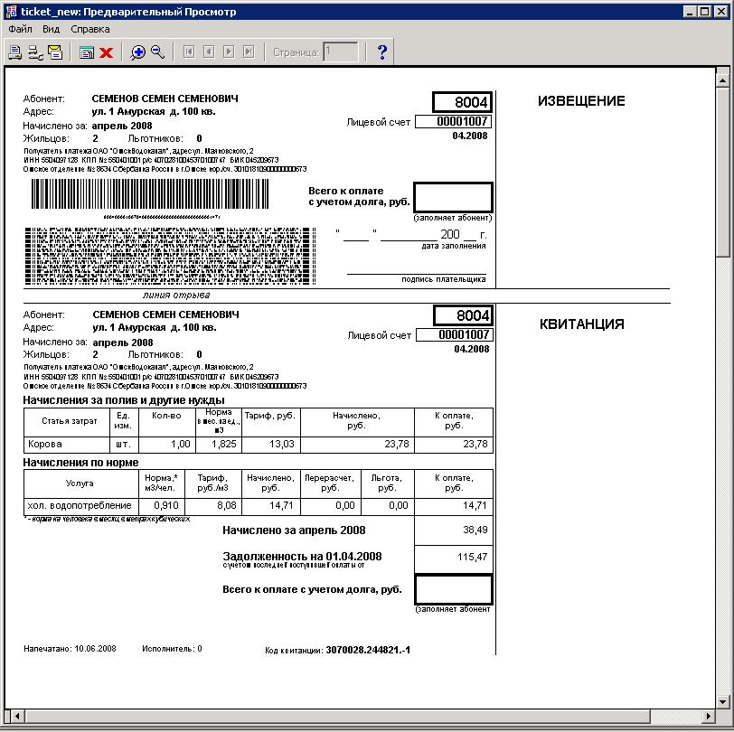Open the Справка menu
Image resolution: width=734 pixels, height=732 pixels.
tap(90, 29)
